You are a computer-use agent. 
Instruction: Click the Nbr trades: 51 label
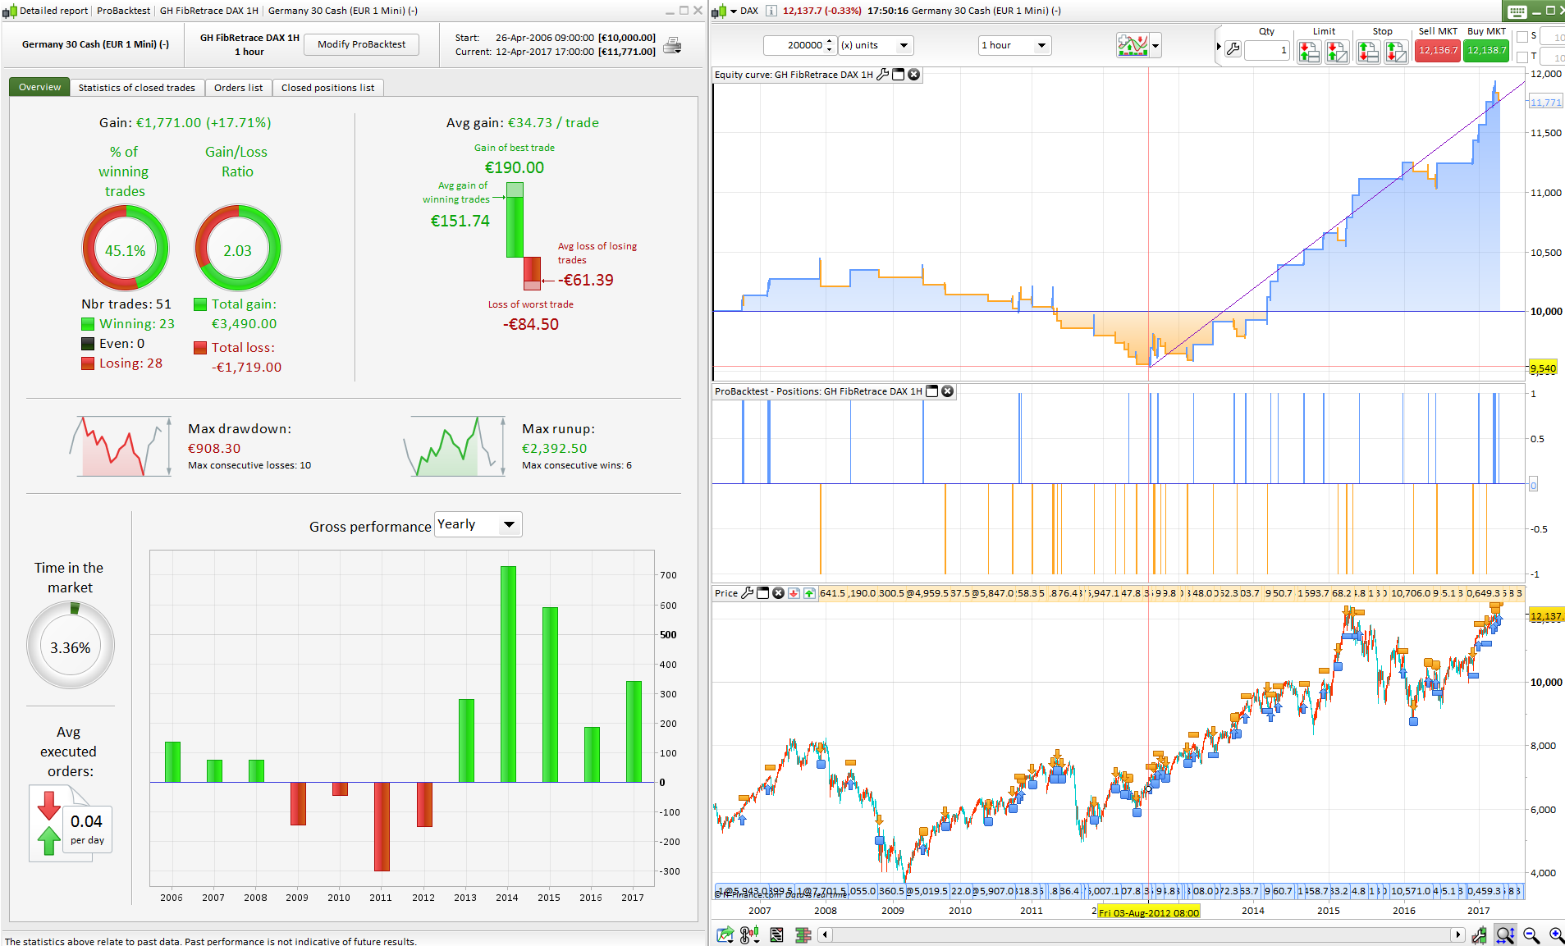[126, 304]
